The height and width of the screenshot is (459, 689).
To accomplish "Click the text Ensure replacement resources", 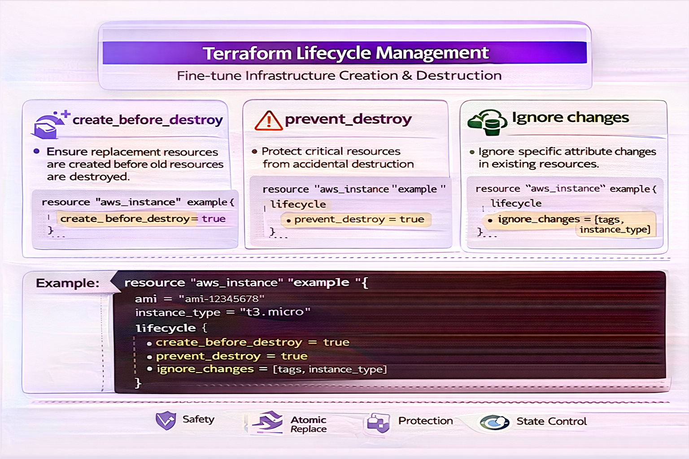I will pos(132,152).
